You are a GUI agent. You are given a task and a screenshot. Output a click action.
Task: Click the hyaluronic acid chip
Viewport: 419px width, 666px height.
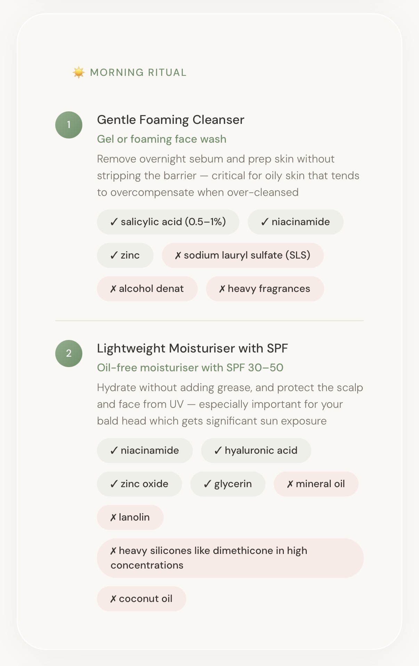pos(256,451)
